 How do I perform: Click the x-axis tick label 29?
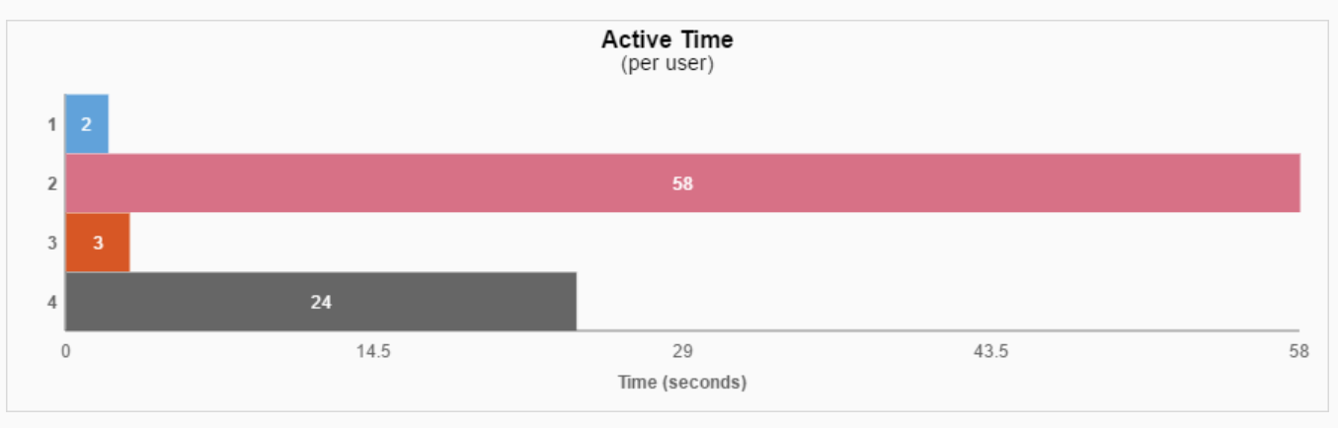[682, 351]
